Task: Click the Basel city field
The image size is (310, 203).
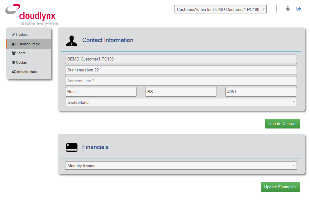Action: 101,92
